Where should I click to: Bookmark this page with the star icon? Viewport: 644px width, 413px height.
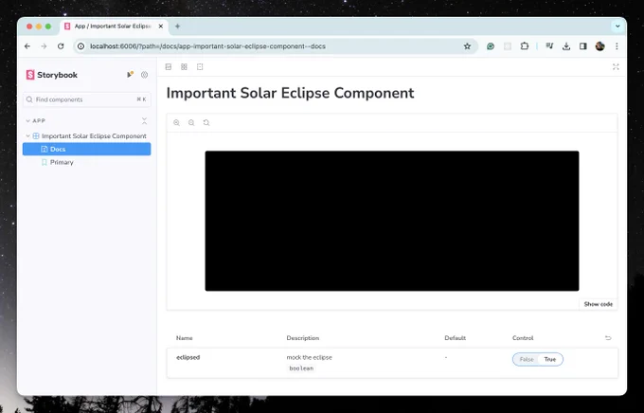pyautogui.click(x=467, y=46)
